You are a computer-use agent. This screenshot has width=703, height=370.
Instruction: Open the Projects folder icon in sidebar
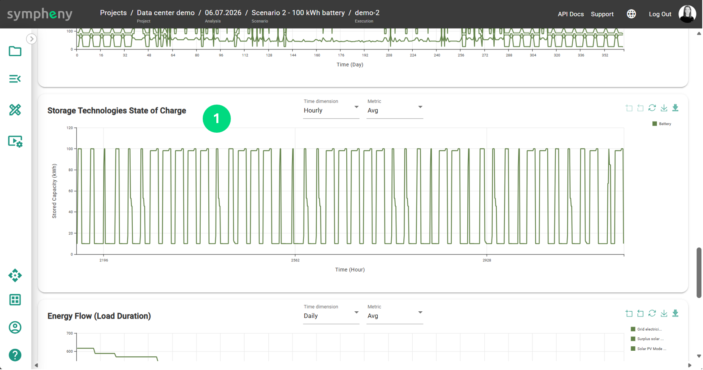point(15,51)
